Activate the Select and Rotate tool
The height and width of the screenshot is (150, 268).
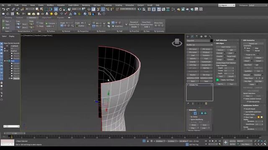click(x=60, y=9)
